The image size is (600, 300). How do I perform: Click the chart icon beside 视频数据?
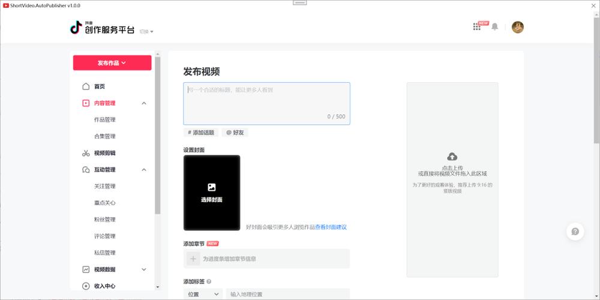(x=86, y=269)
